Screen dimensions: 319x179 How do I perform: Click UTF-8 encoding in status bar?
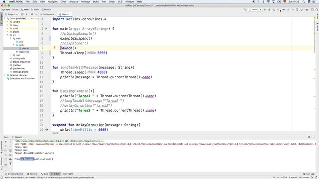coord(284,177)
